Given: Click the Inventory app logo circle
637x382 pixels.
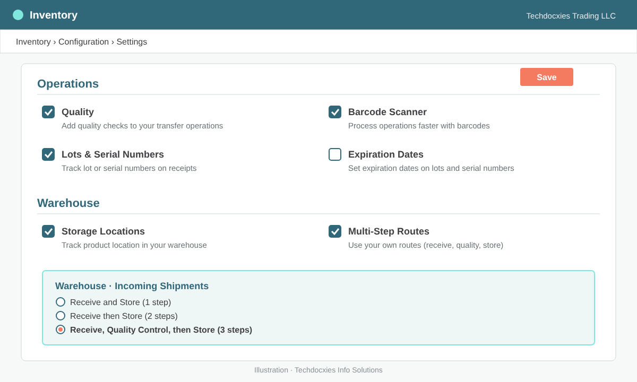Looking at the screenshot, I should (18, 15).
